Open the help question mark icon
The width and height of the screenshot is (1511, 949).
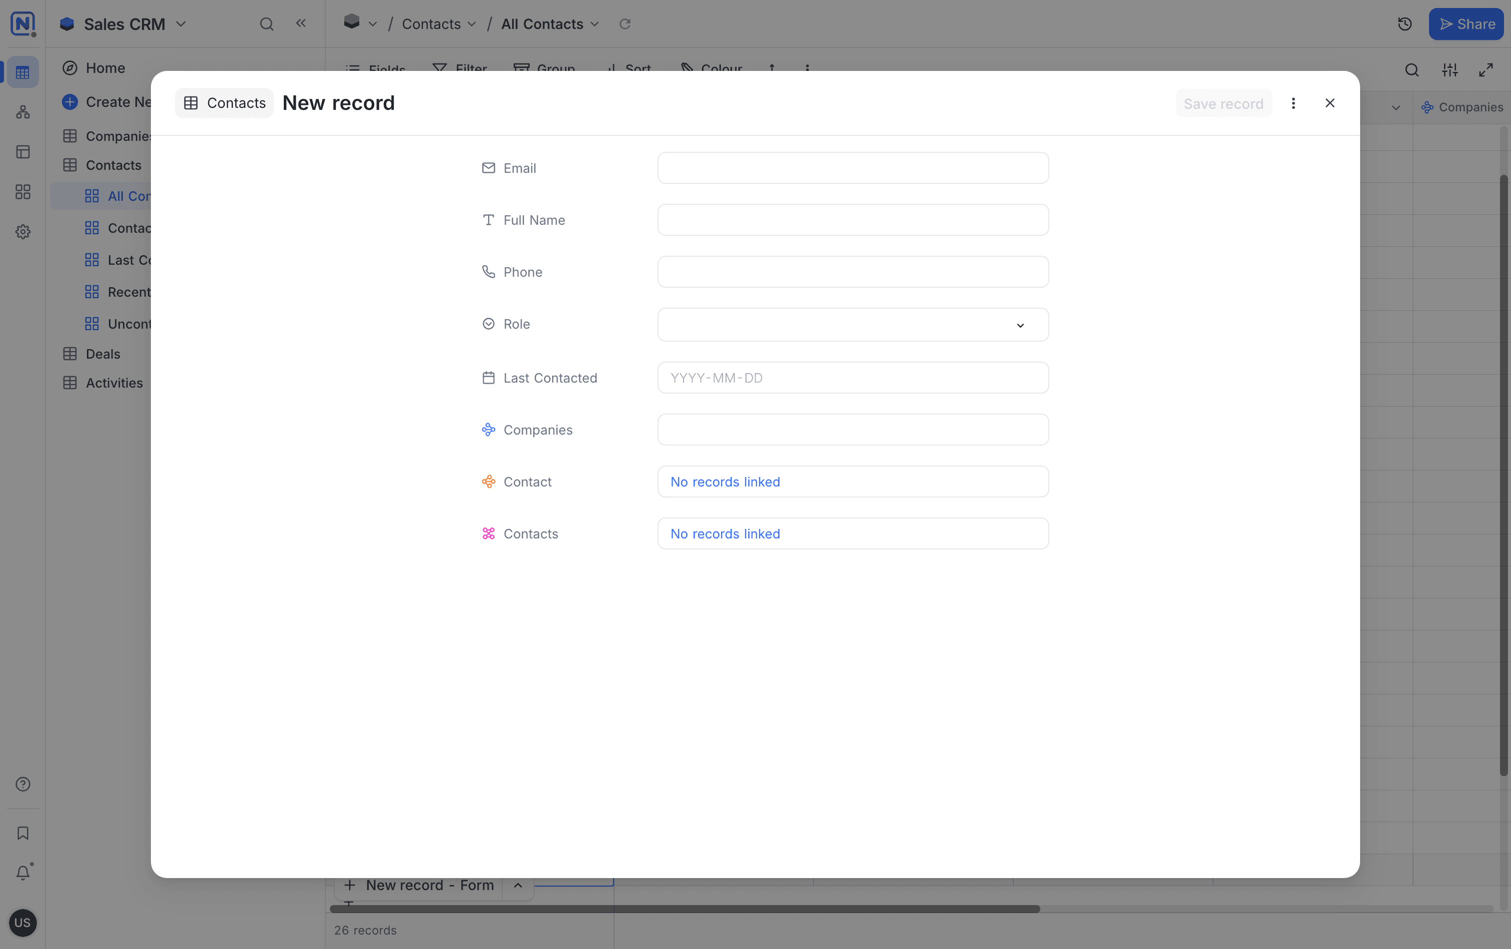click(x=22, y=784)
